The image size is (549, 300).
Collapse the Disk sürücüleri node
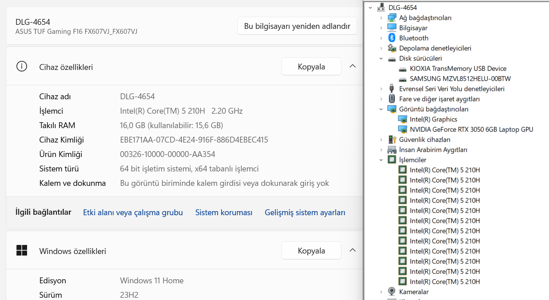pos(381,58)
